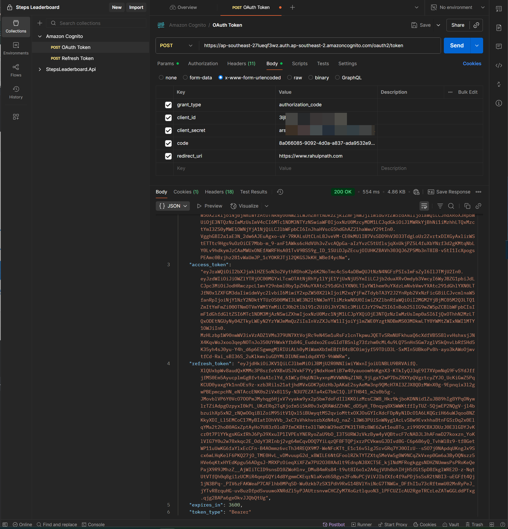Copy the response body to clipboard
The width and height of the screenshot is (508, 529).
pyautogui.click(x=467, y=206)
